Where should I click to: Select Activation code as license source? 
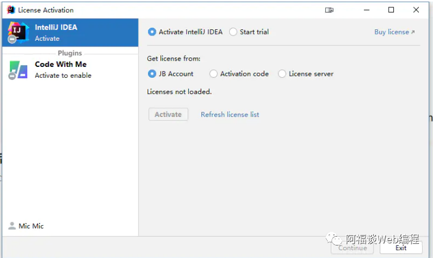coord(239,74)
